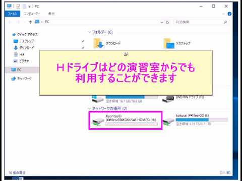Click the PC breadcrumb in the address bar
The width and height of the screenshot is (242, 181).
click(x=47, y=22)
